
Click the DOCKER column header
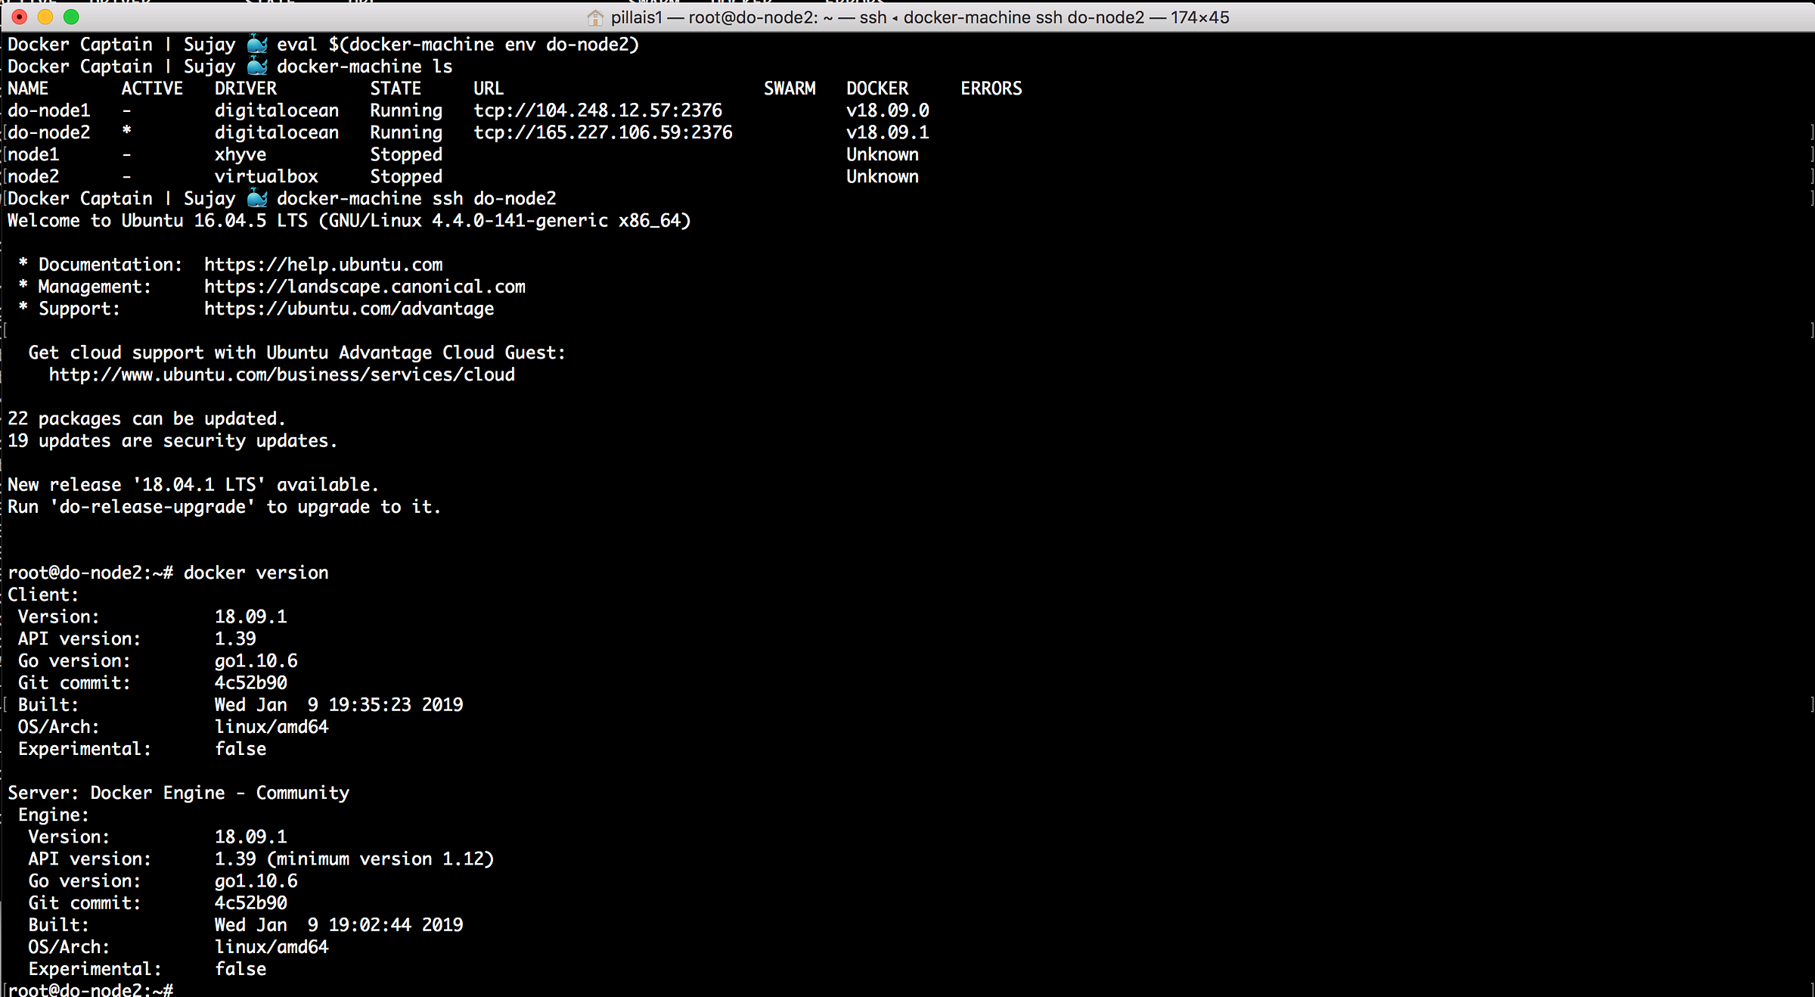877,89
